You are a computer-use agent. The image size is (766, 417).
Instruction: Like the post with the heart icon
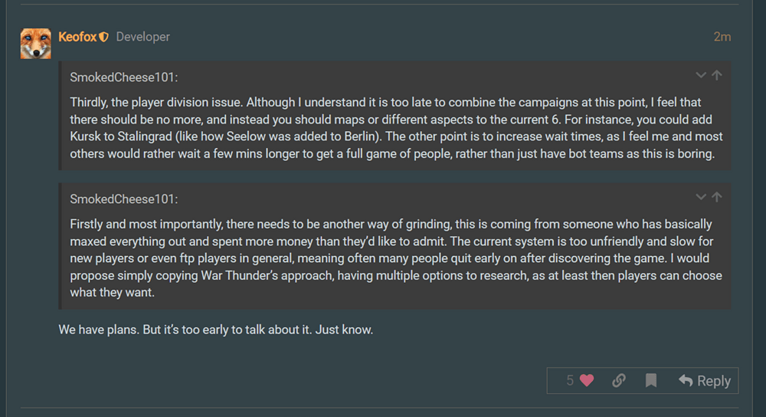point(587,381)
